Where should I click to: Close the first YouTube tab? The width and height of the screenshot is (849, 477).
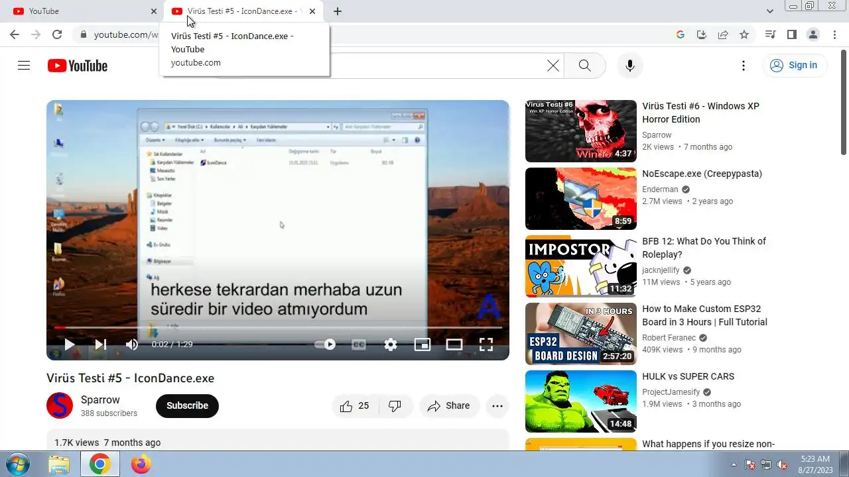(154, 11)
